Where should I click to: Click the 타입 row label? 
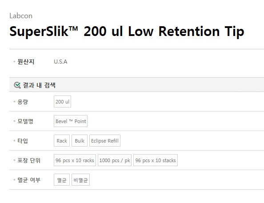click(23, 141)
